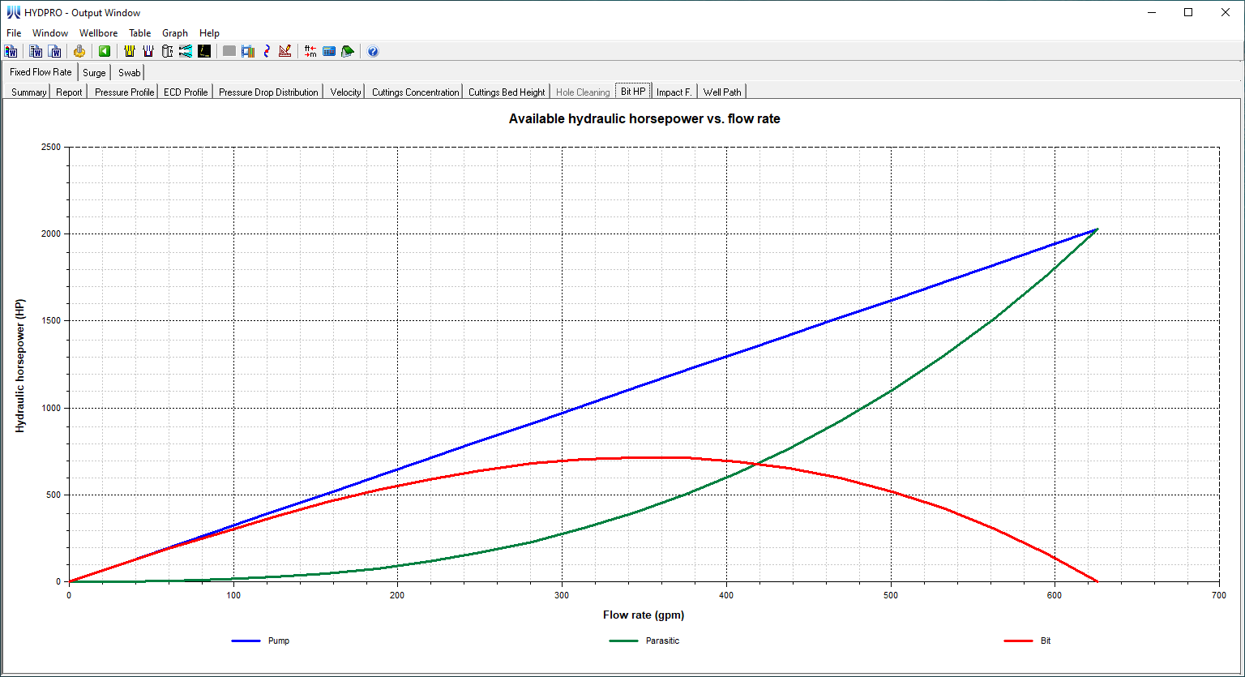Click the ruler and pencil drawing icon

(285, 51)
